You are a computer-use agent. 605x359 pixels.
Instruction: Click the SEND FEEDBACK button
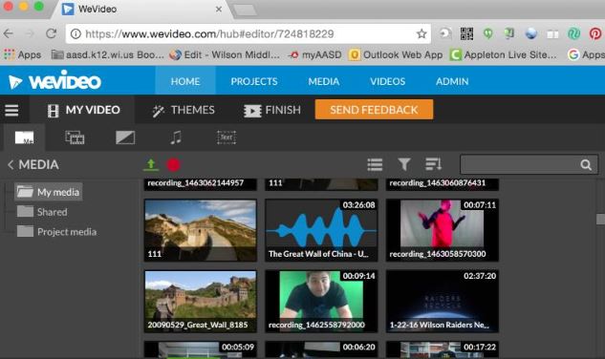374,110
